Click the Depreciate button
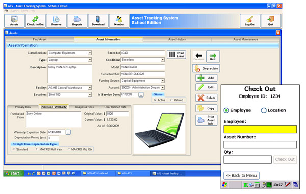Viewport: 306px width, 194px height. 206,69
